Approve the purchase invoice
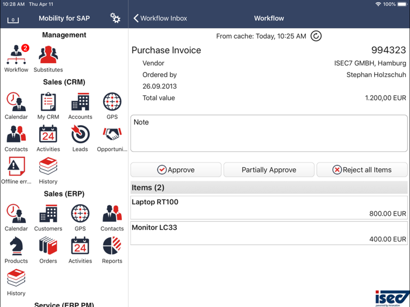This screenshot has height=307, width=410. (176, 170)
